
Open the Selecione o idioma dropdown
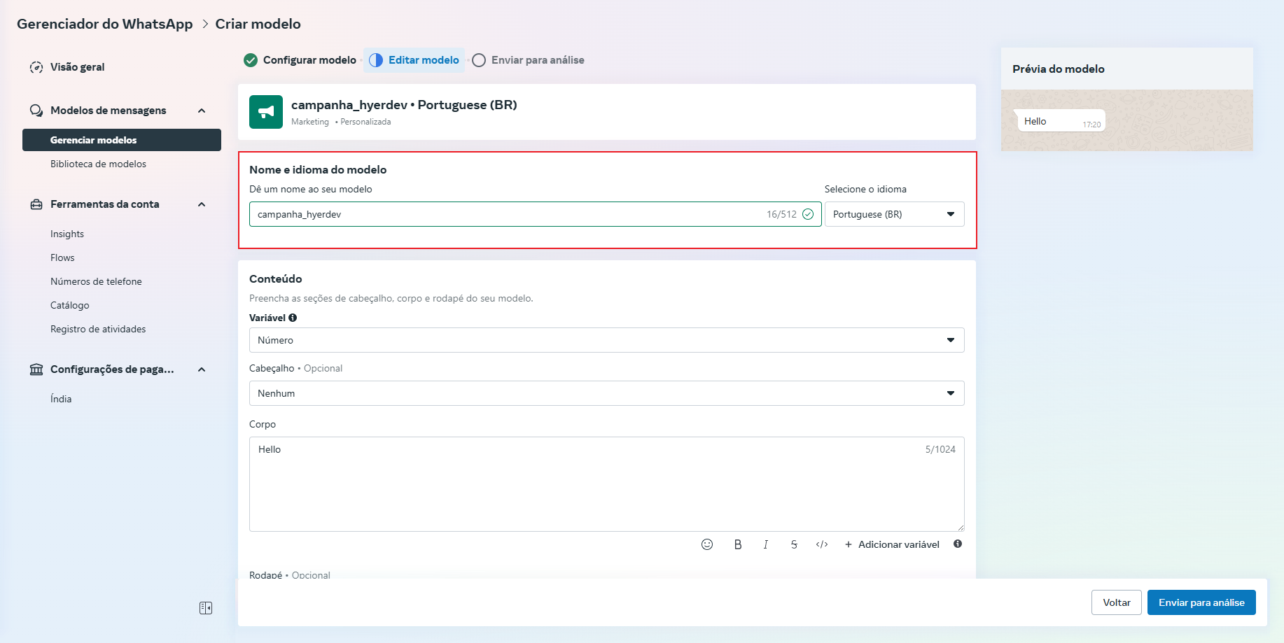pos(893,214)
